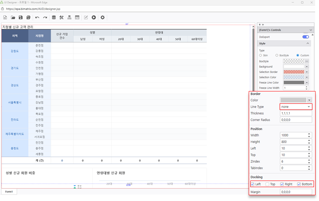Click the Save icon in toolbar

point(20,17)
